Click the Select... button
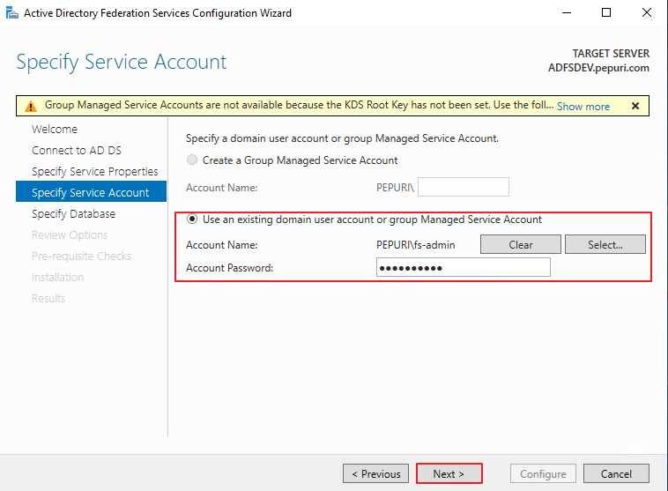Viewport: 668px width, 491px height. 605,244
